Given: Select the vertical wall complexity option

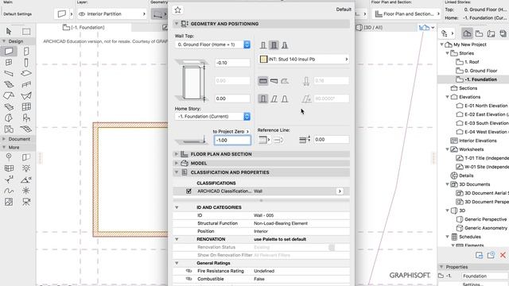Looking at the screenshot, I should (x=263, y=99).
